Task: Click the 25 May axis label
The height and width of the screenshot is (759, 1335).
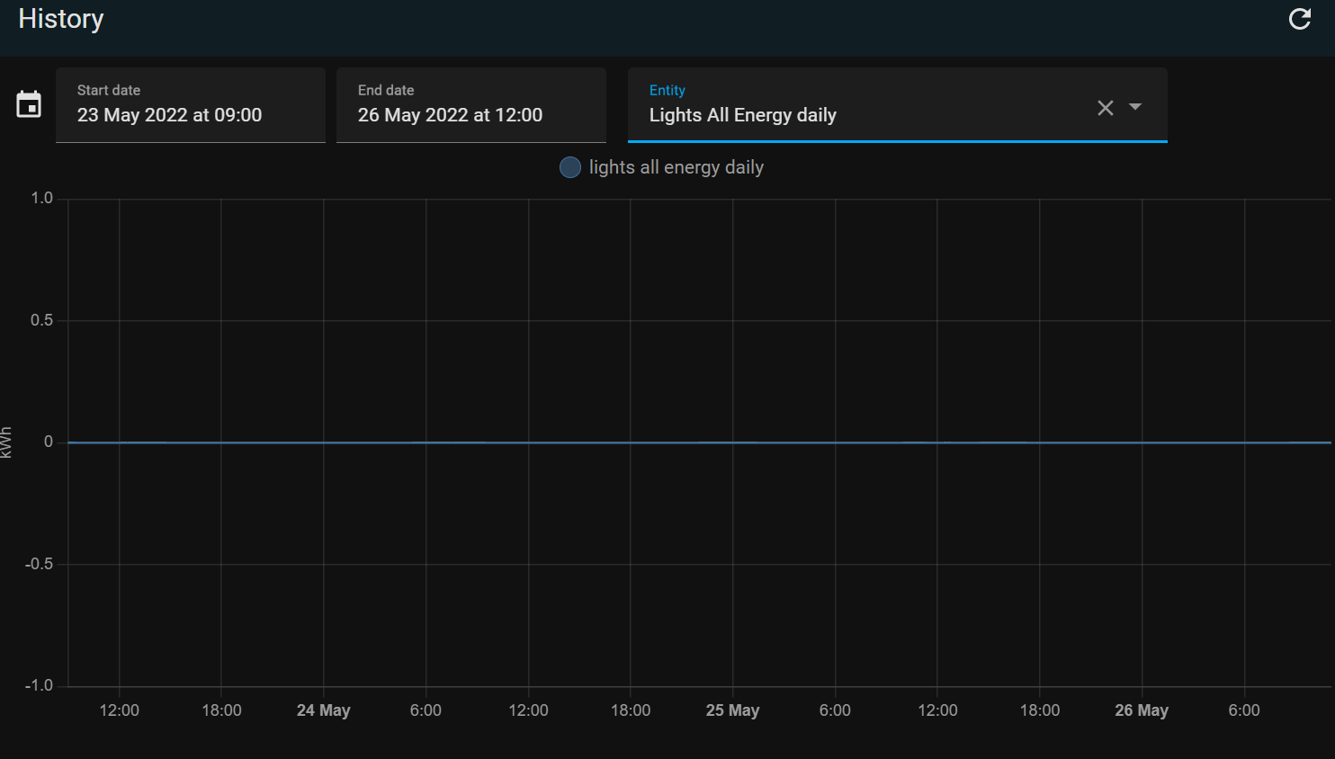Action: click(732, 710)
